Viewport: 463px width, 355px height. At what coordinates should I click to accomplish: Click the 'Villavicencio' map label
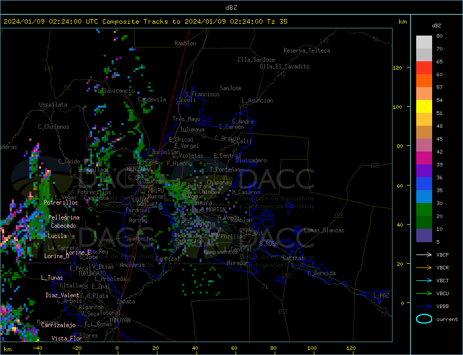click(114, 91)
